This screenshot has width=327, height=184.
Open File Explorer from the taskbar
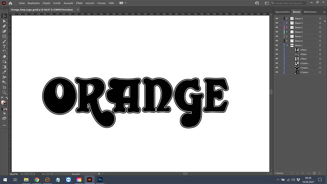pos(26,180)
